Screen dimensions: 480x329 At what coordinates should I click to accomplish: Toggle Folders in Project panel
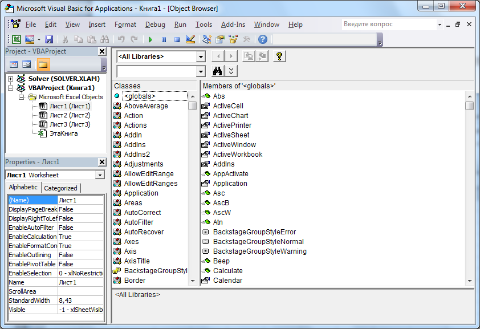pyautogui.click(x=43, y=64)
